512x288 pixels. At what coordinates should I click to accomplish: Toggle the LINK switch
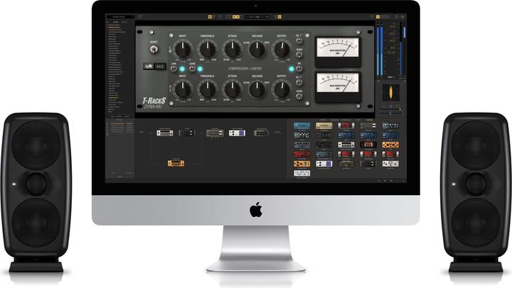coord(174,69)
